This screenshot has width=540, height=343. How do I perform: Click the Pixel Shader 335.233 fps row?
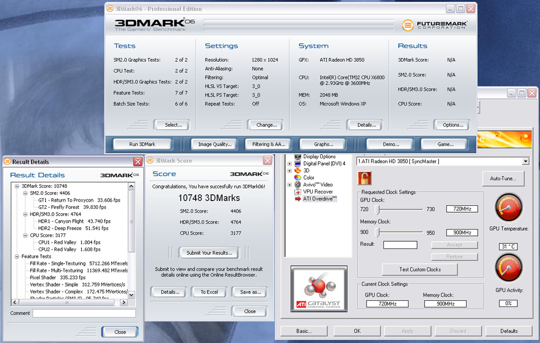(57, 278)
